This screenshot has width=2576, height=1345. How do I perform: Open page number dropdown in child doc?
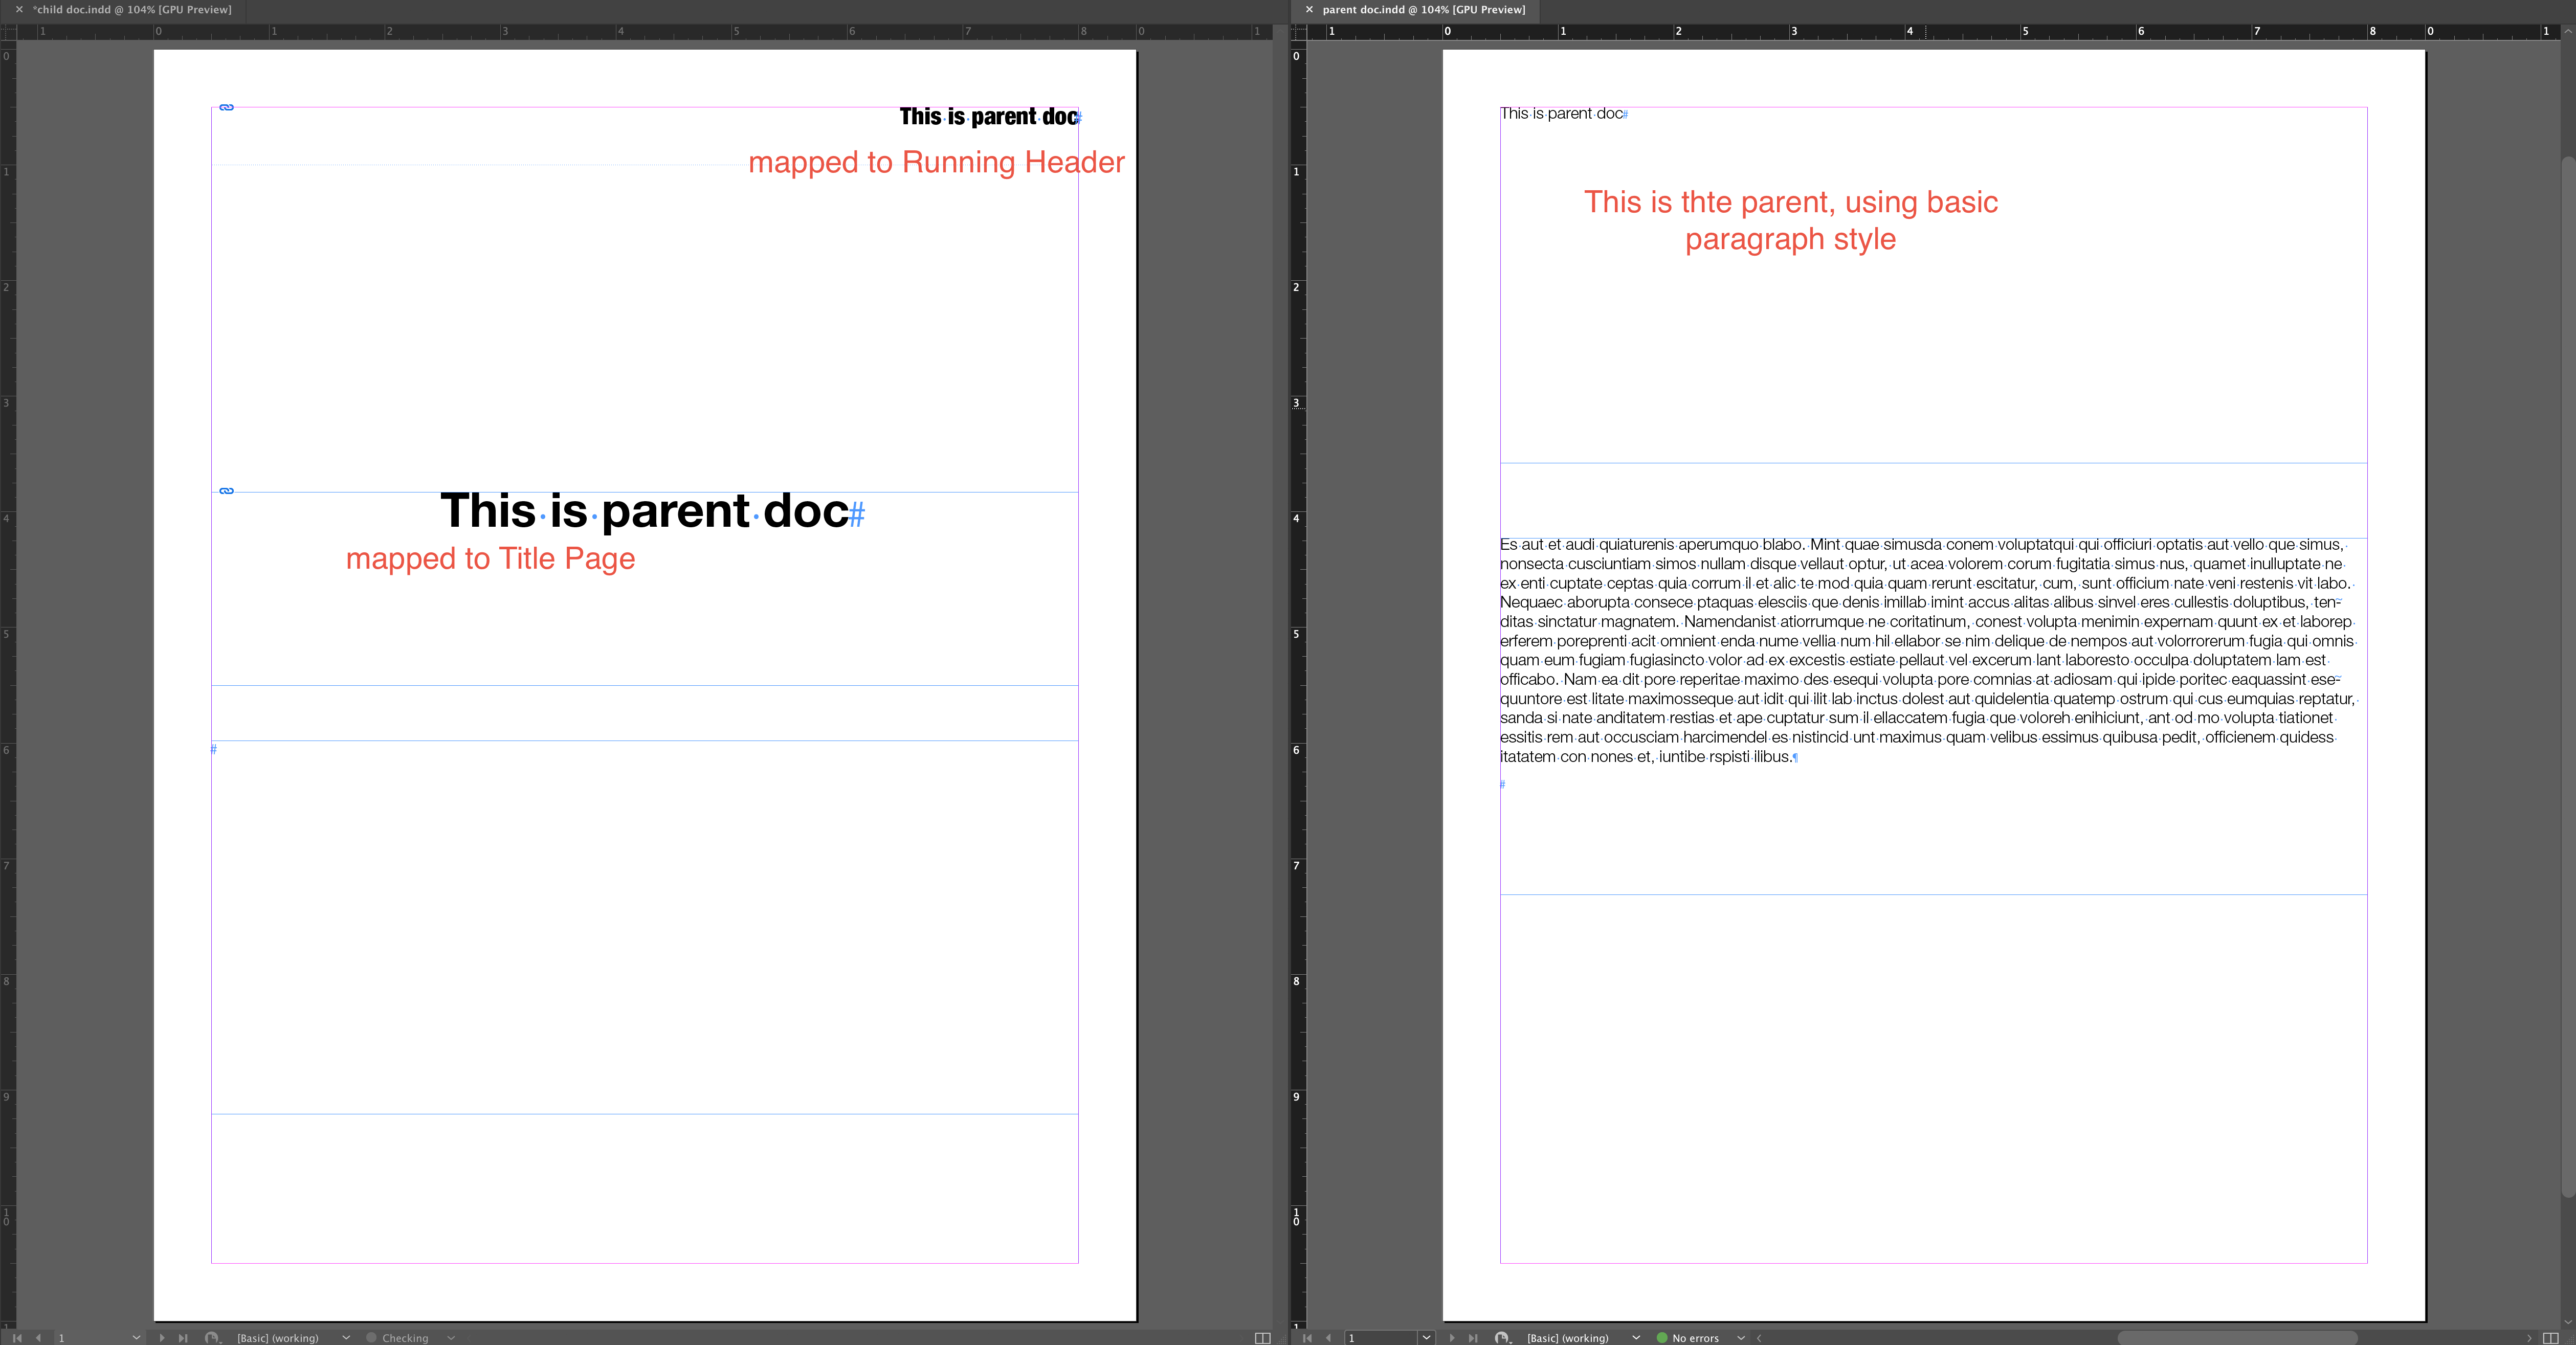pyautogui.click(x=137, y=1338)
